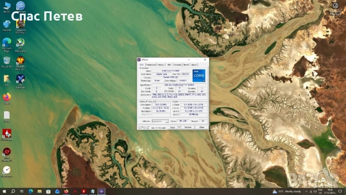Open the taskbar clock and date
The height and width of the screenshot is (195, 346).
click(x=330, y=191)
